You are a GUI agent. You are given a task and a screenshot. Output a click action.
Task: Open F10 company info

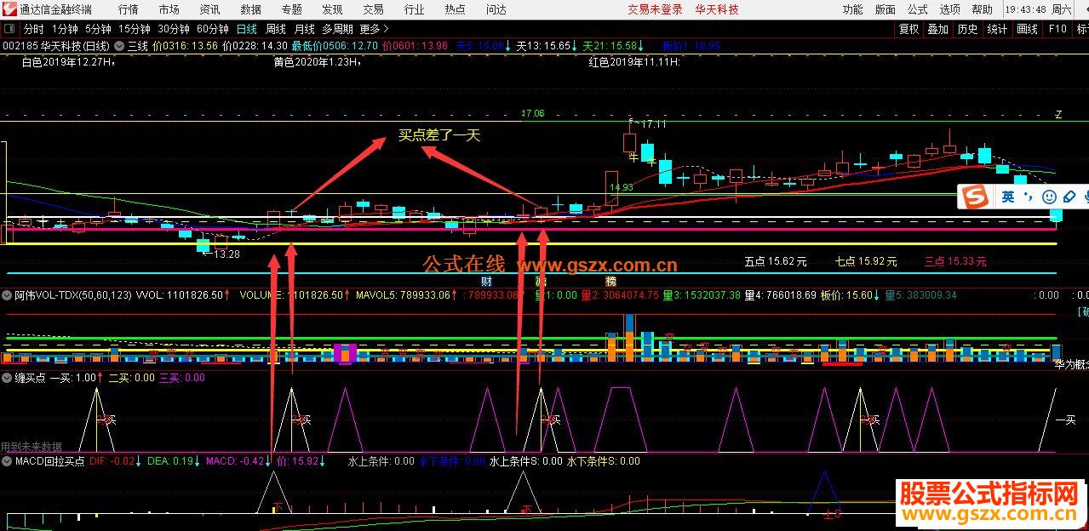1057,29
